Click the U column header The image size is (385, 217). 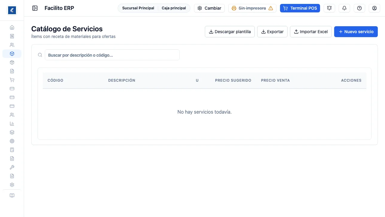[x=197, y=80]
